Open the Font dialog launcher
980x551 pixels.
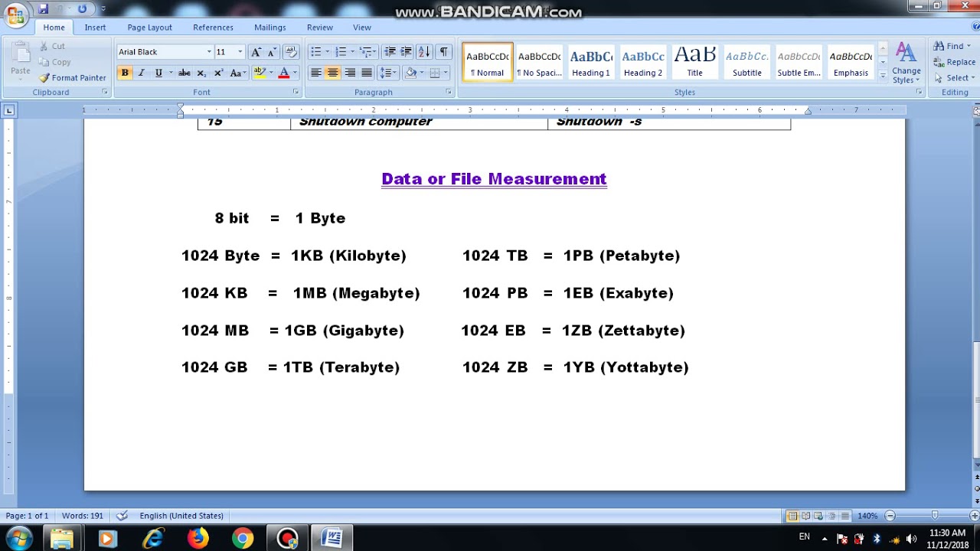point(296,92)
